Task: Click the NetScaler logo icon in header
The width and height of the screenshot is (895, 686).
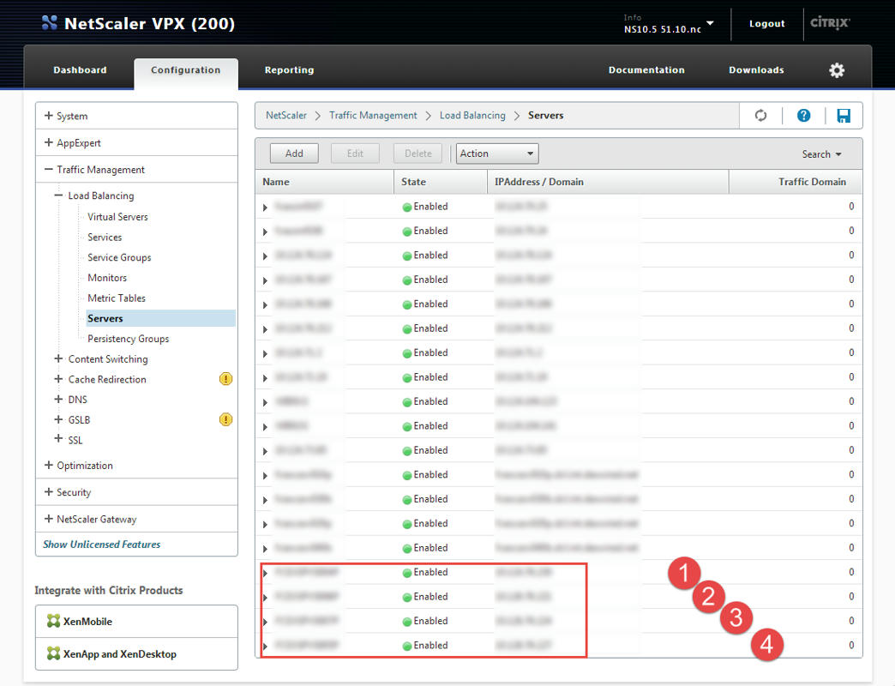Action: [50, 23]
